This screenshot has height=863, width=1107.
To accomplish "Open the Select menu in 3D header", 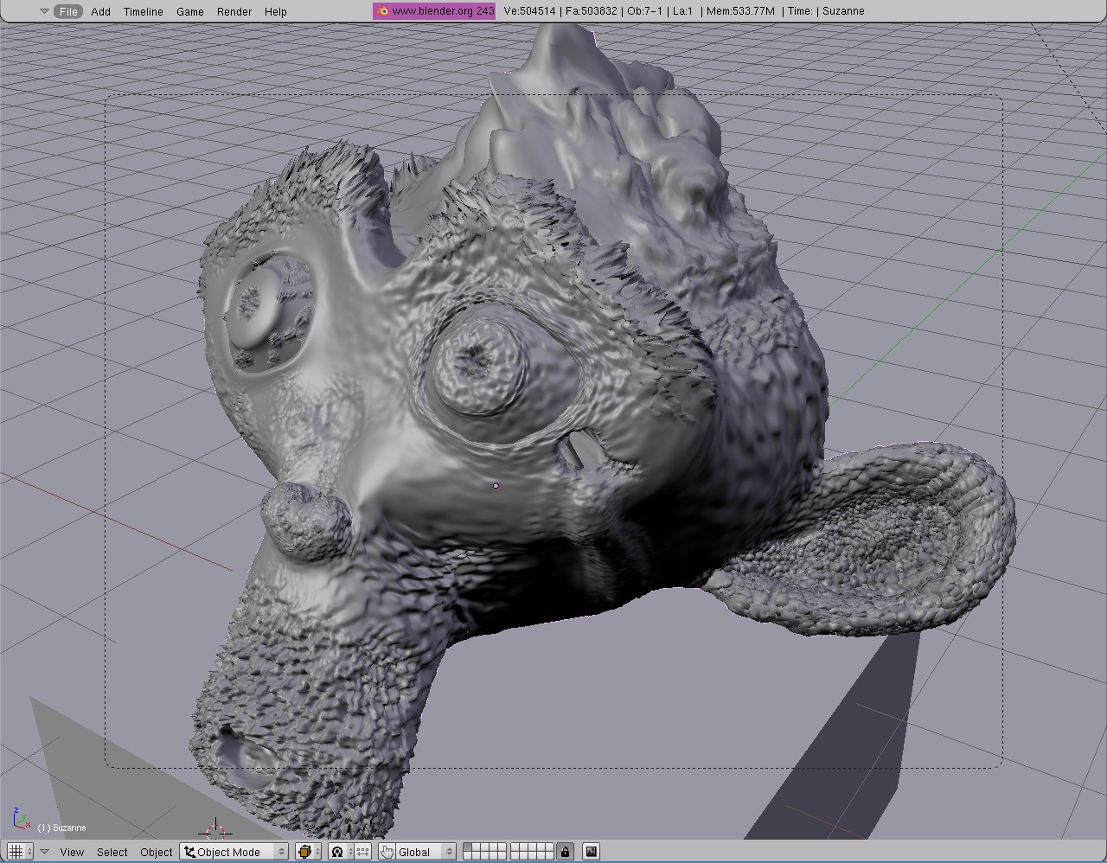I will (112, 852).
